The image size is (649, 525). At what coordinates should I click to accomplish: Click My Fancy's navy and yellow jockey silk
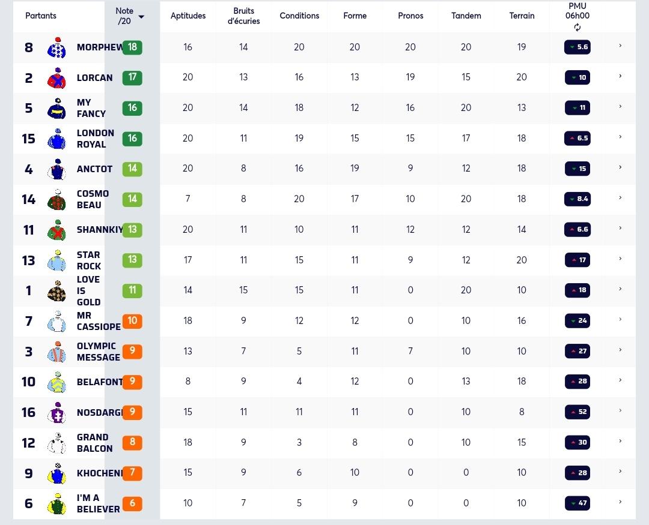(56, 109)
